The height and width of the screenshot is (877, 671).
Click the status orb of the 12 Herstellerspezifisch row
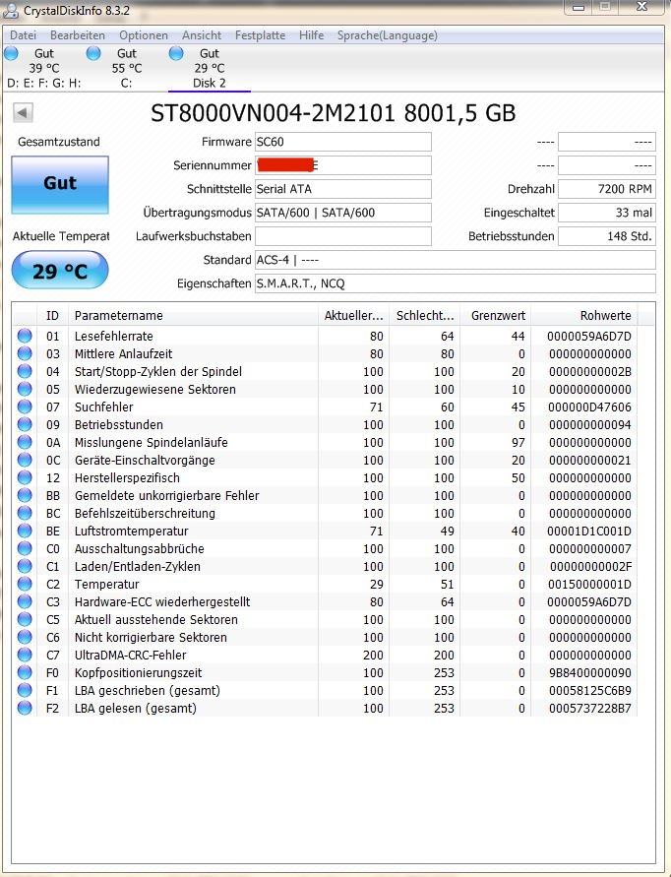25,477
